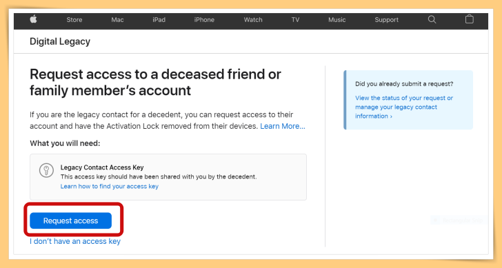The image size is (502, 268).
Task: Click the Apple logo icon
Action: [x=33, y=19]
